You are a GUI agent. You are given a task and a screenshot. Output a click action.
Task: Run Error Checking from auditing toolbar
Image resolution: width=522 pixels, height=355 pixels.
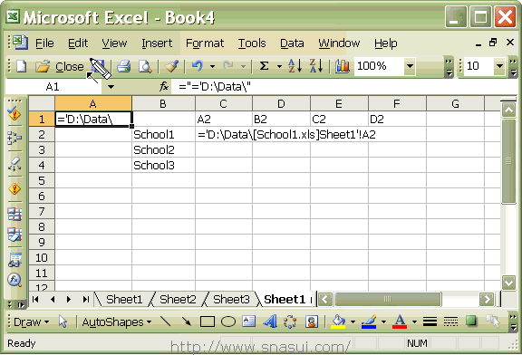pos(14,113)
